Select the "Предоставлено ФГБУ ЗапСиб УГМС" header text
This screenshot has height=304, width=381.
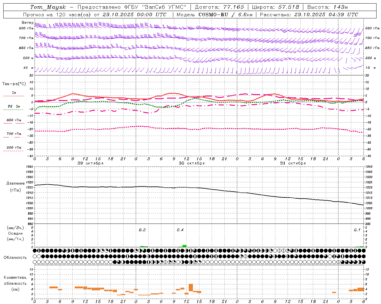tap(132, 7)
